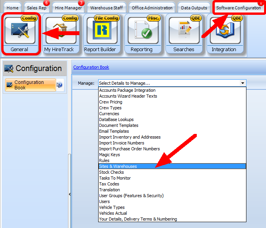Choose Tax Codes in dropdown list

[x=109, y=184]
